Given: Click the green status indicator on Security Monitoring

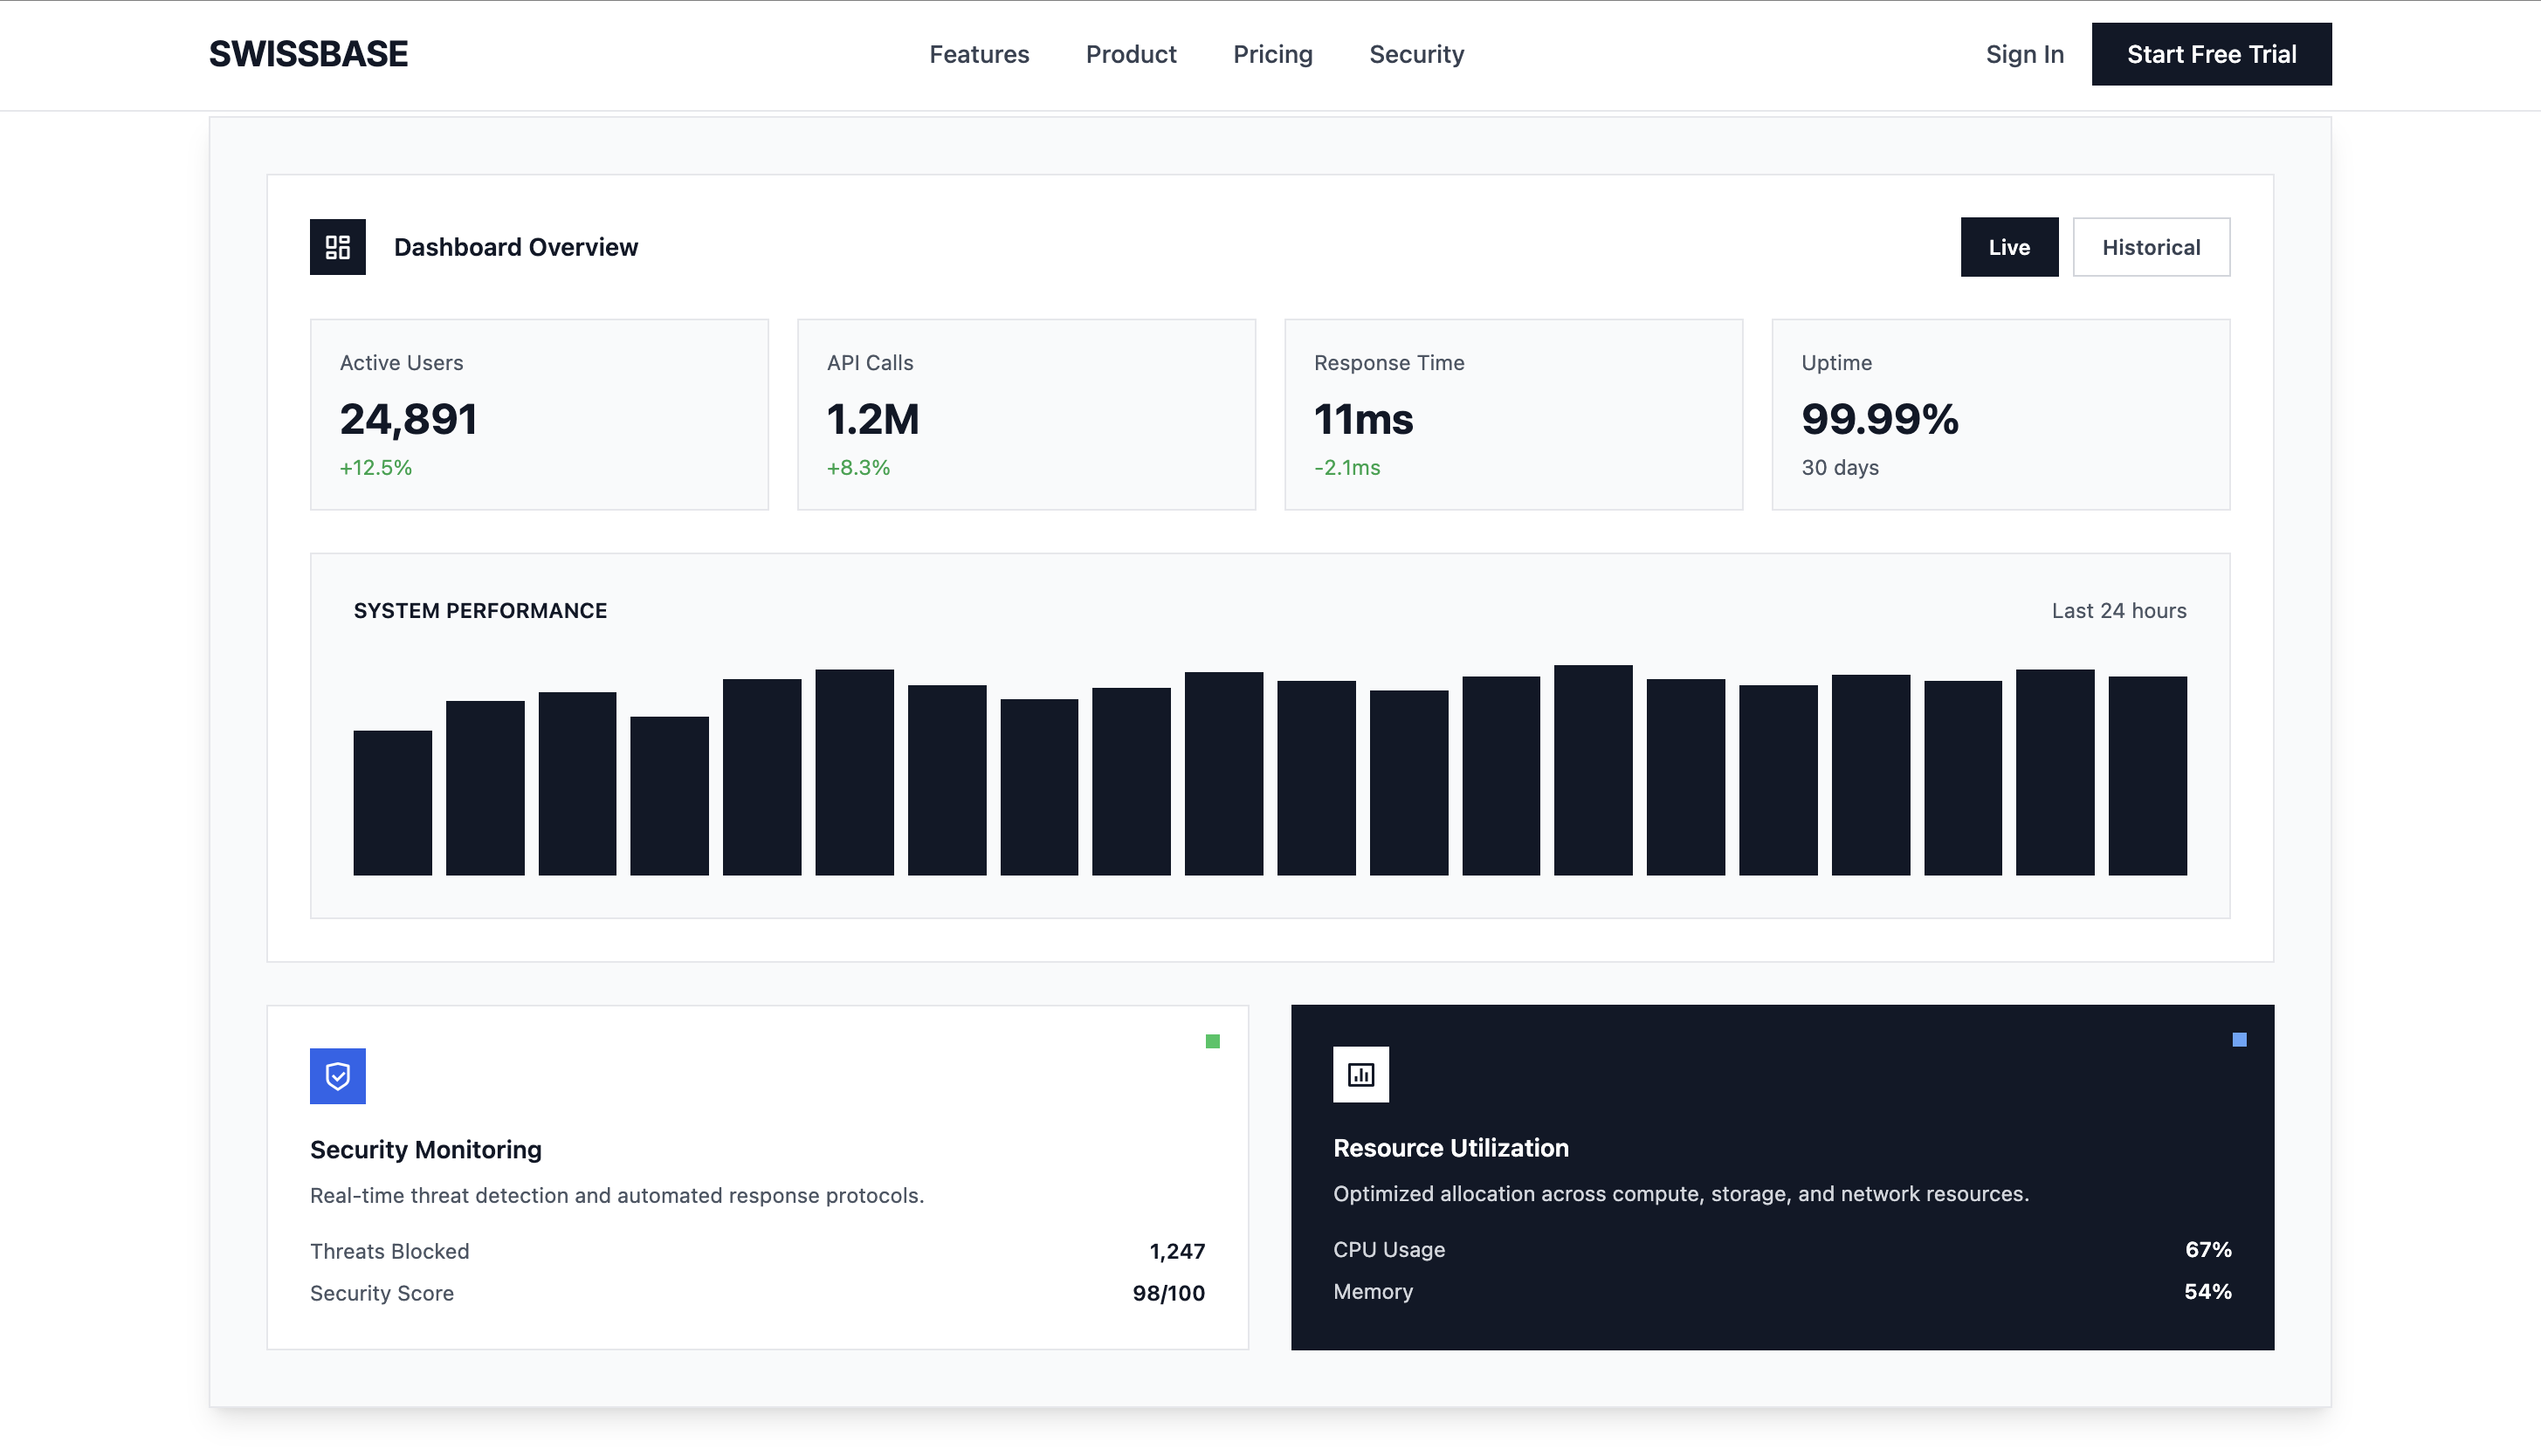Looking at the screenshot, I should click(1213, 1041).
